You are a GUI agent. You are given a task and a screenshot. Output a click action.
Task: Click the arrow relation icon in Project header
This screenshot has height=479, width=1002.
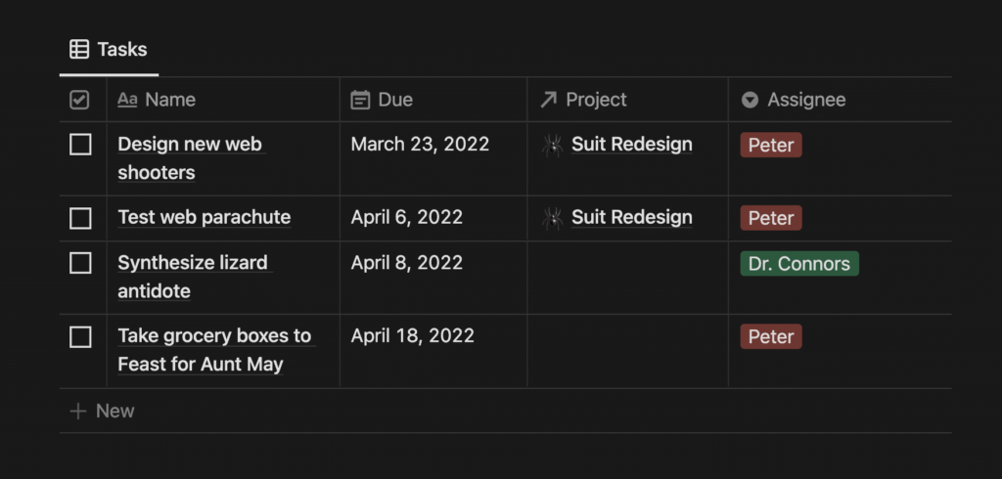[x=548, y=100]
